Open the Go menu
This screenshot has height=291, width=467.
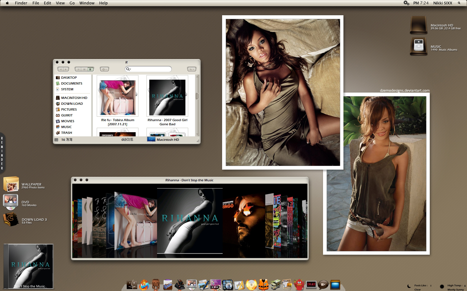coord(72,3)
